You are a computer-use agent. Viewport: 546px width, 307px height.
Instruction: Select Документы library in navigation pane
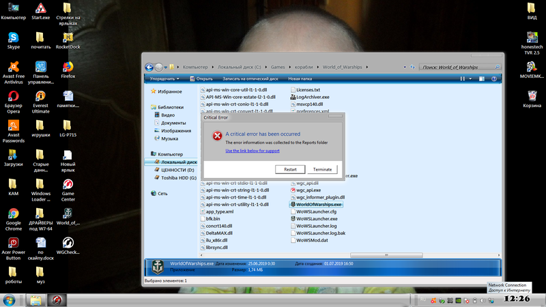(170, 123)
